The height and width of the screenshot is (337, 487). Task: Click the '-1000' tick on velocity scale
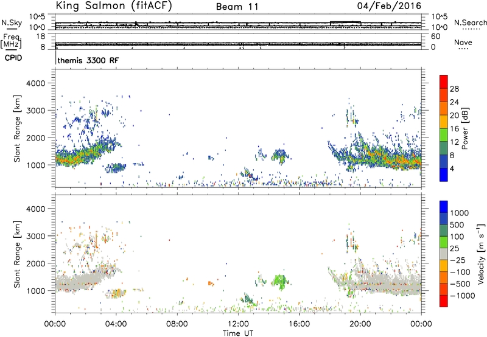pos(462,296)
